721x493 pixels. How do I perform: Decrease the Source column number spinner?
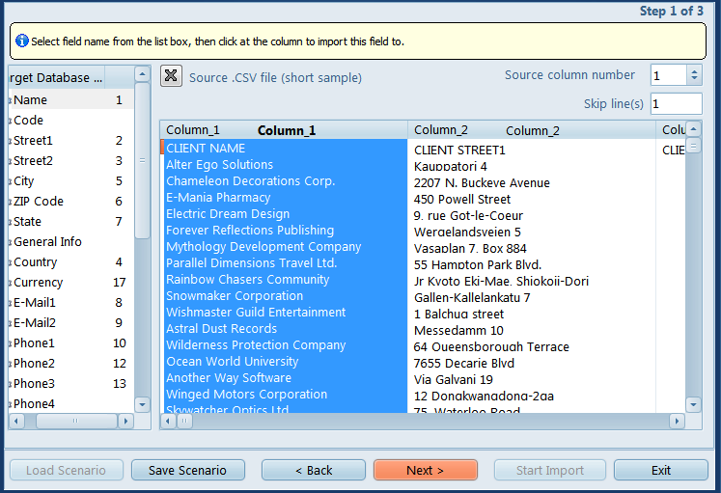click(694, 80)
